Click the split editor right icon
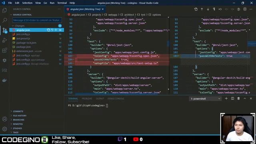This screenshot has height=144, width=256. pos(245,9)
